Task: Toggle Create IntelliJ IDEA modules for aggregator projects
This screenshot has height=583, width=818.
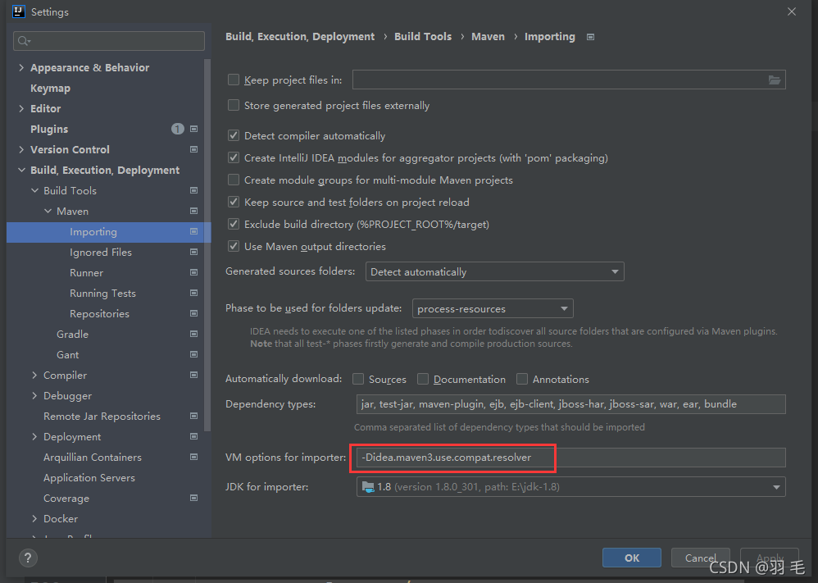Action: [x=234, y=157]
